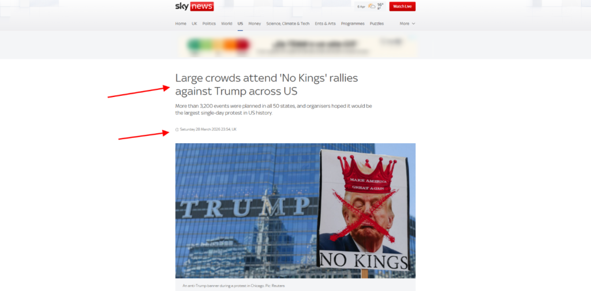Click the clock icon beside article date
Image resolution: width=591 pixels, height=291 pixels.
(x=177, y=130)
